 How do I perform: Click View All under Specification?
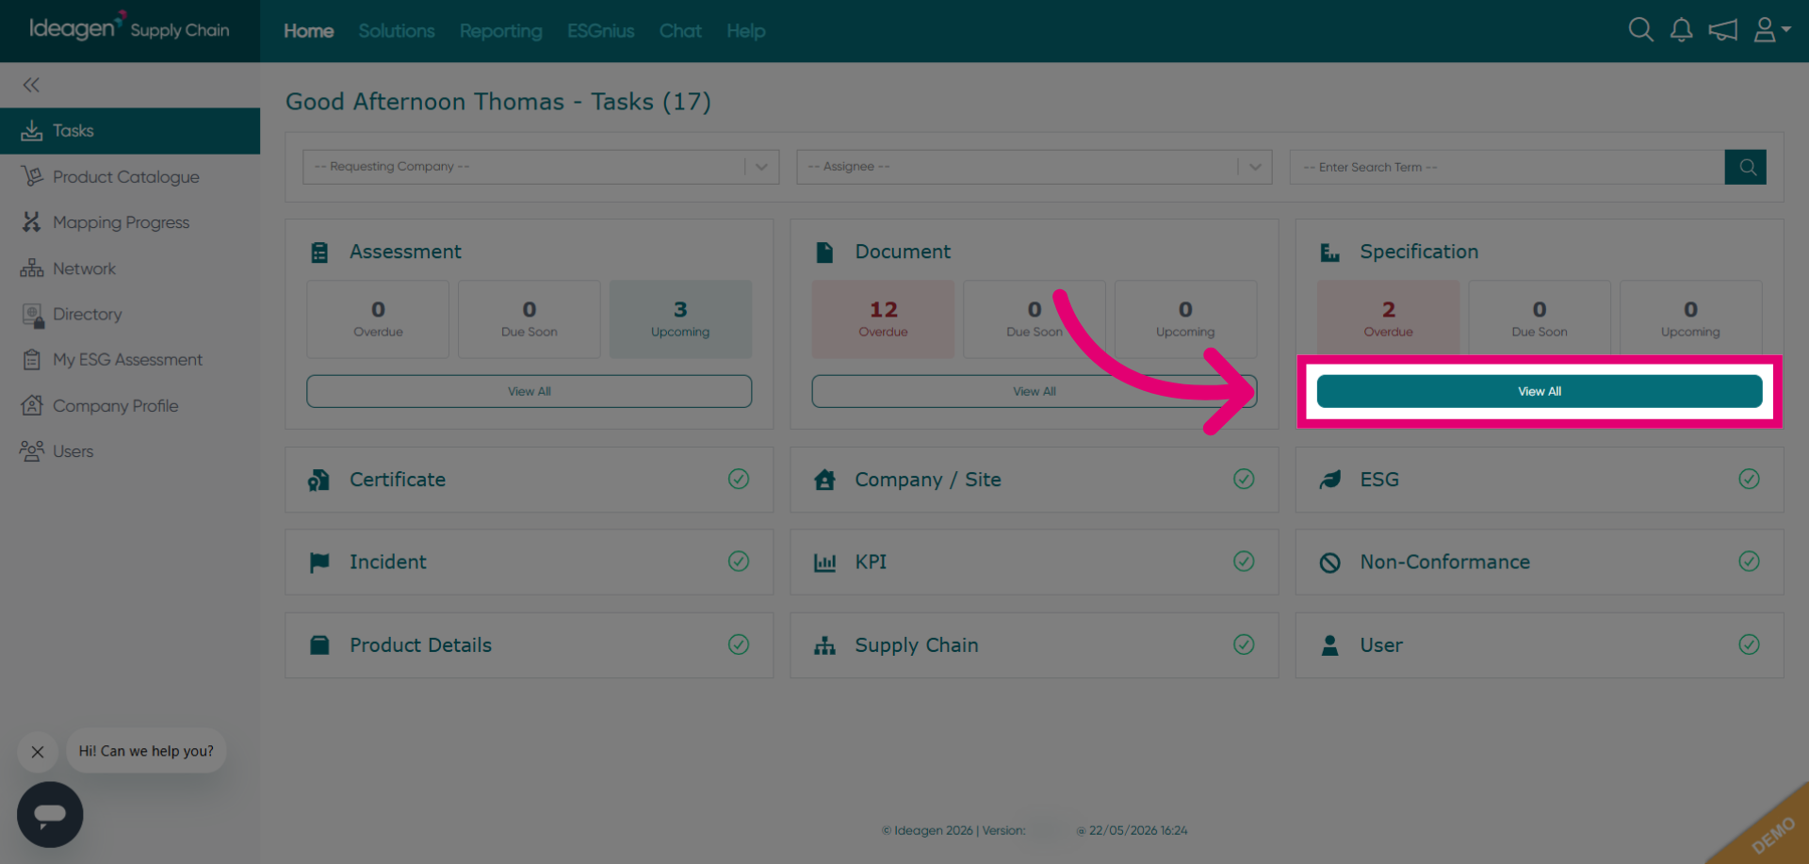point(1540,391)
